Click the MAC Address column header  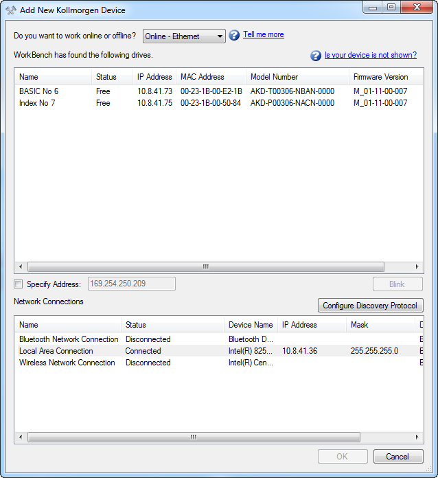pos(211,77)
